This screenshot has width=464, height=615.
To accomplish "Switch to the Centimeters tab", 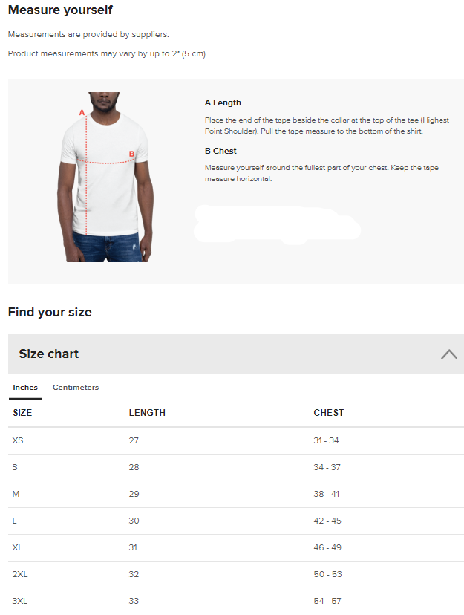I will click(x=75, y=388).
